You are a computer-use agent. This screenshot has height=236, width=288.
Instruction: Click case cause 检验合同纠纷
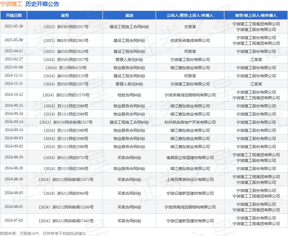tap(129, 95)
